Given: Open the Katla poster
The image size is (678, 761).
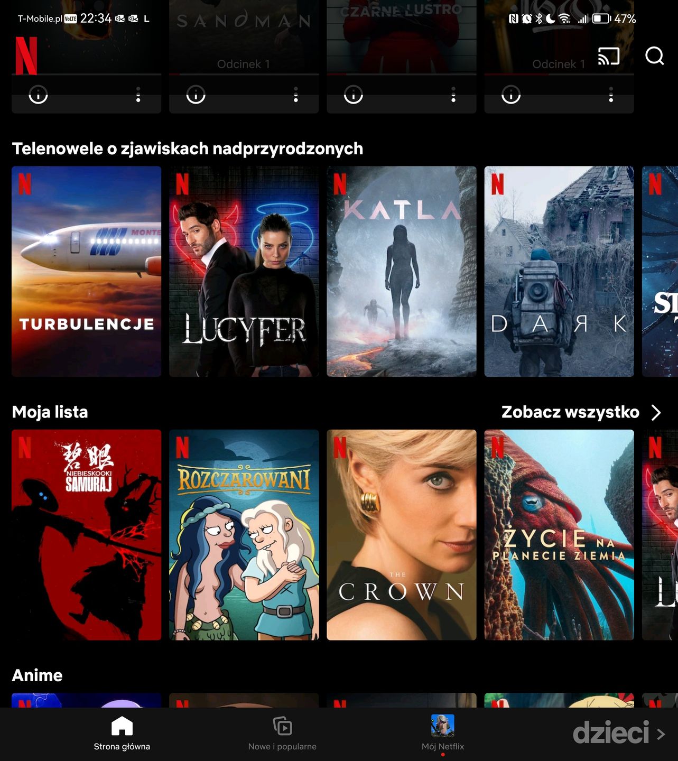Looking at the screenshot, I should (x=401, y=271).
